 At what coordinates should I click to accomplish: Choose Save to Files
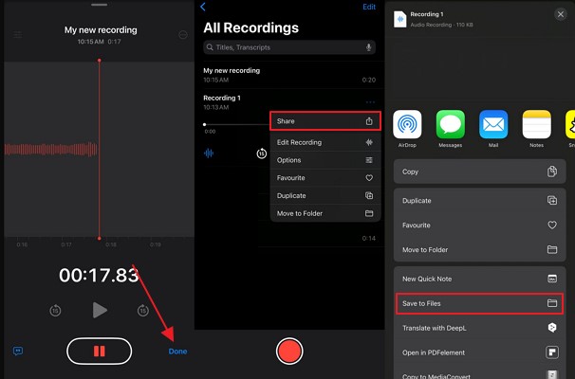click(480, 303)
